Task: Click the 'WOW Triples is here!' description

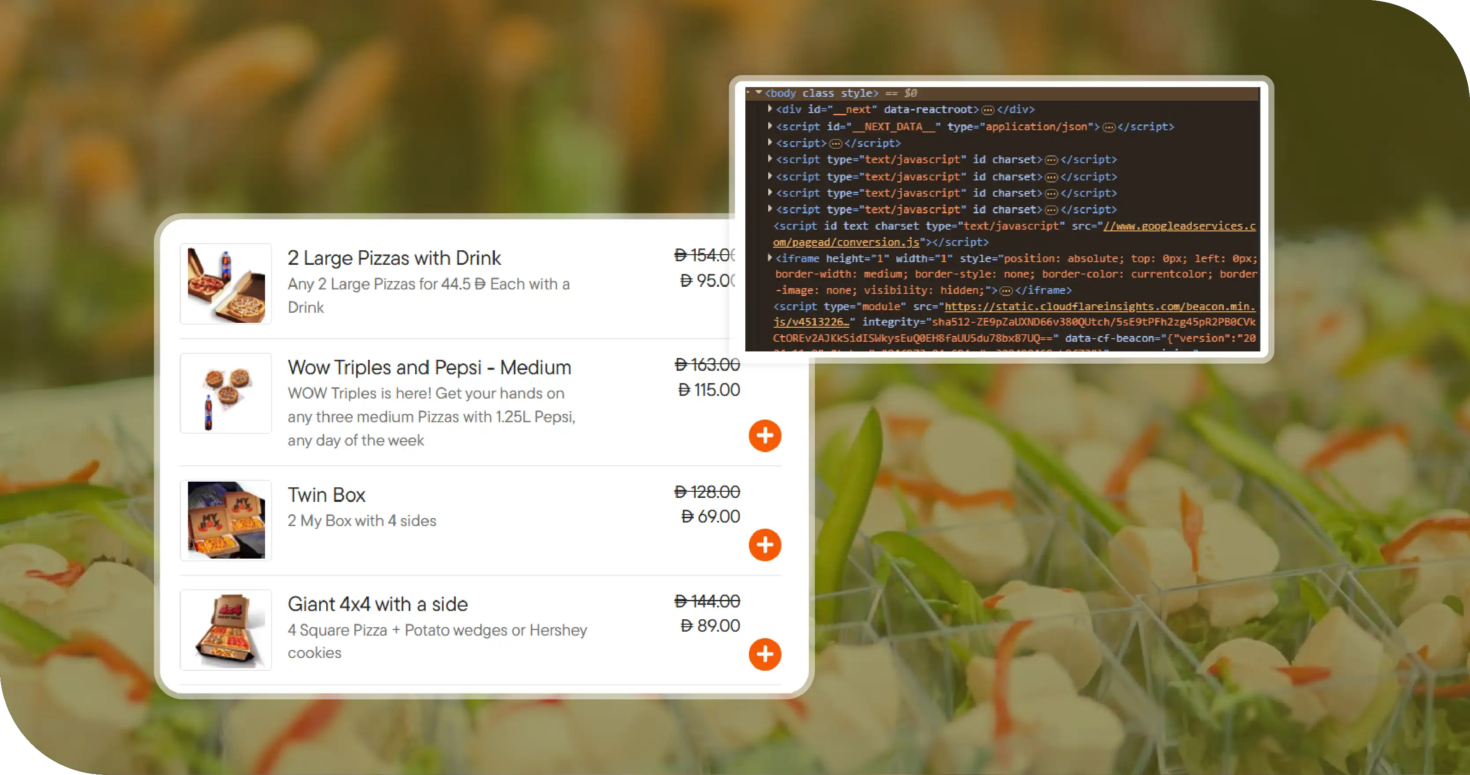Action: tap(431, 417)
